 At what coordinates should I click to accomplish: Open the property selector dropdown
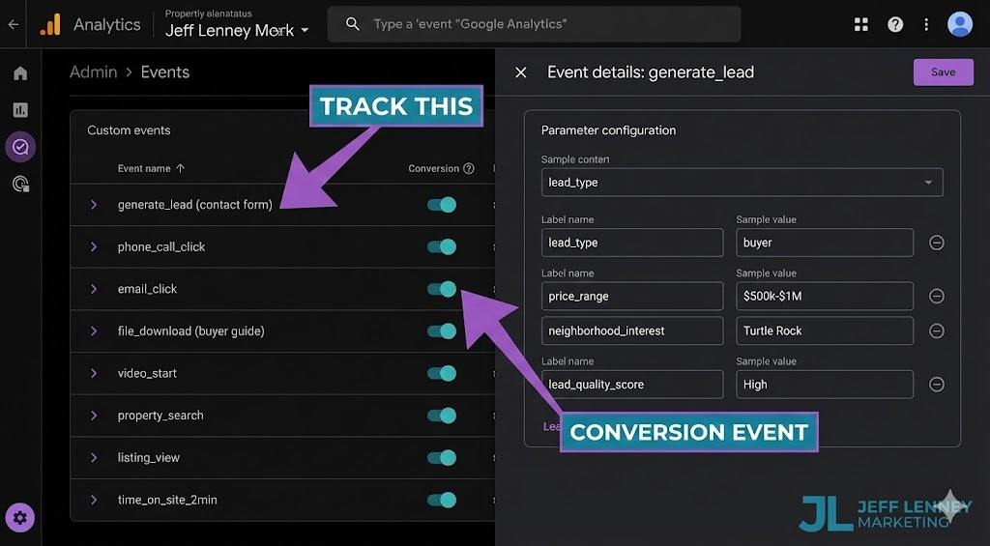tap(237, 30)
